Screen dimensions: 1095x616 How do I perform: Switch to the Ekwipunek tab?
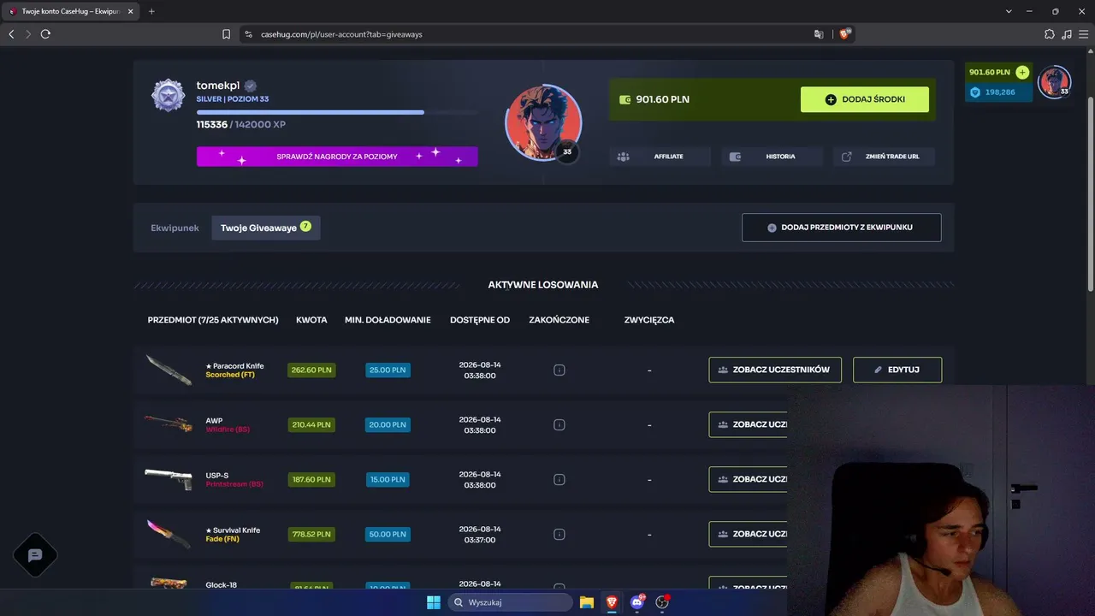pyautogui.click(x=175, y=228)
